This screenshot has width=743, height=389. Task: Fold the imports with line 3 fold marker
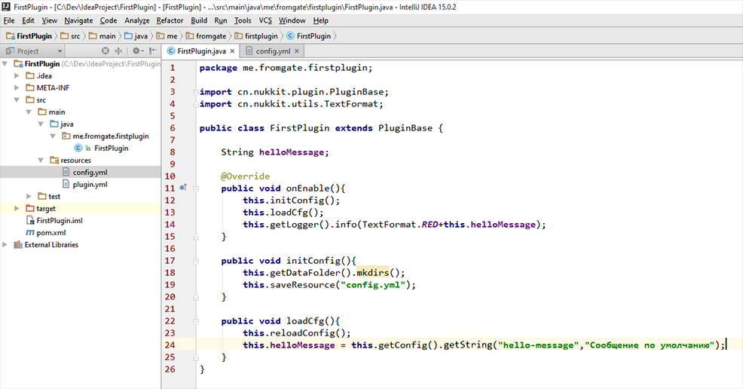(196, 92)
